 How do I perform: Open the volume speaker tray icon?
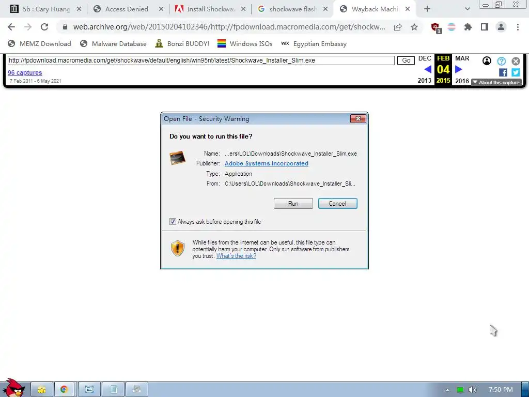472,390
